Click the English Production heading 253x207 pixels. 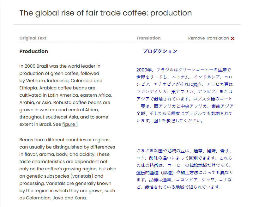pos(34,52)
